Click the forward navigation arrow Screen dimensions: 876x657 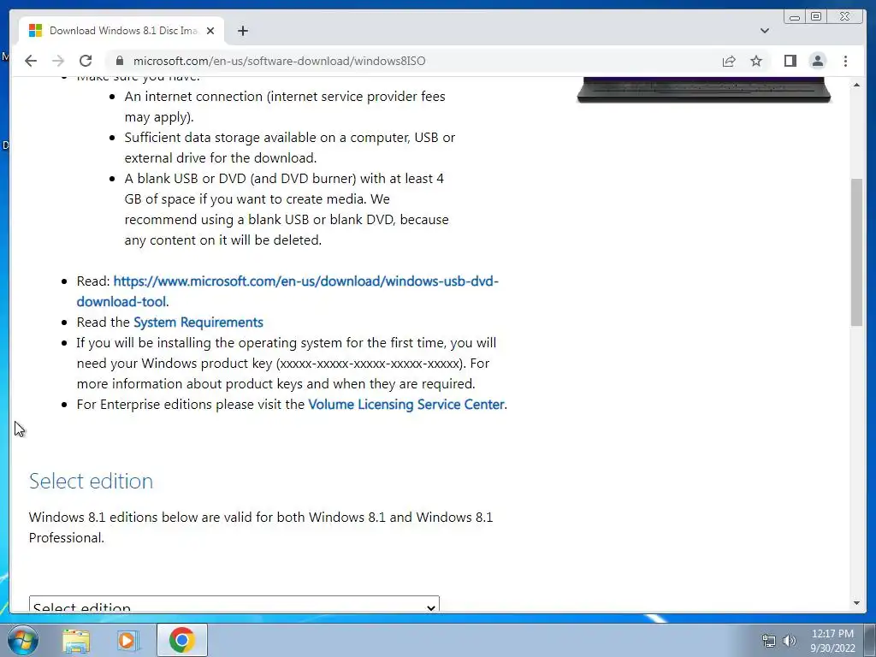point(58,61)
